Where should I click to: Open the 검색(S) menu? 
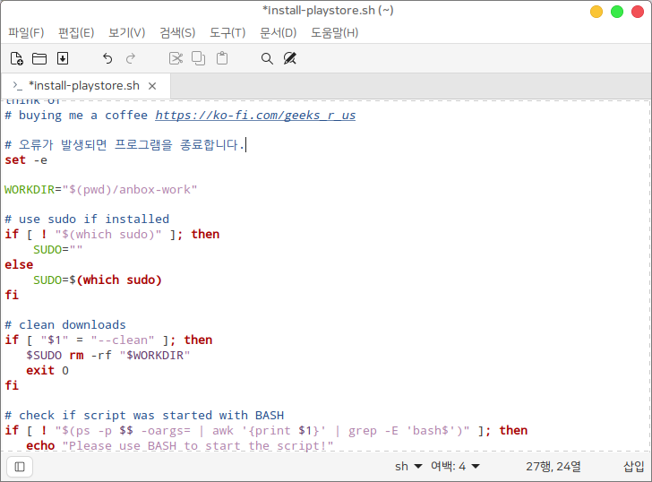(177, 33)
